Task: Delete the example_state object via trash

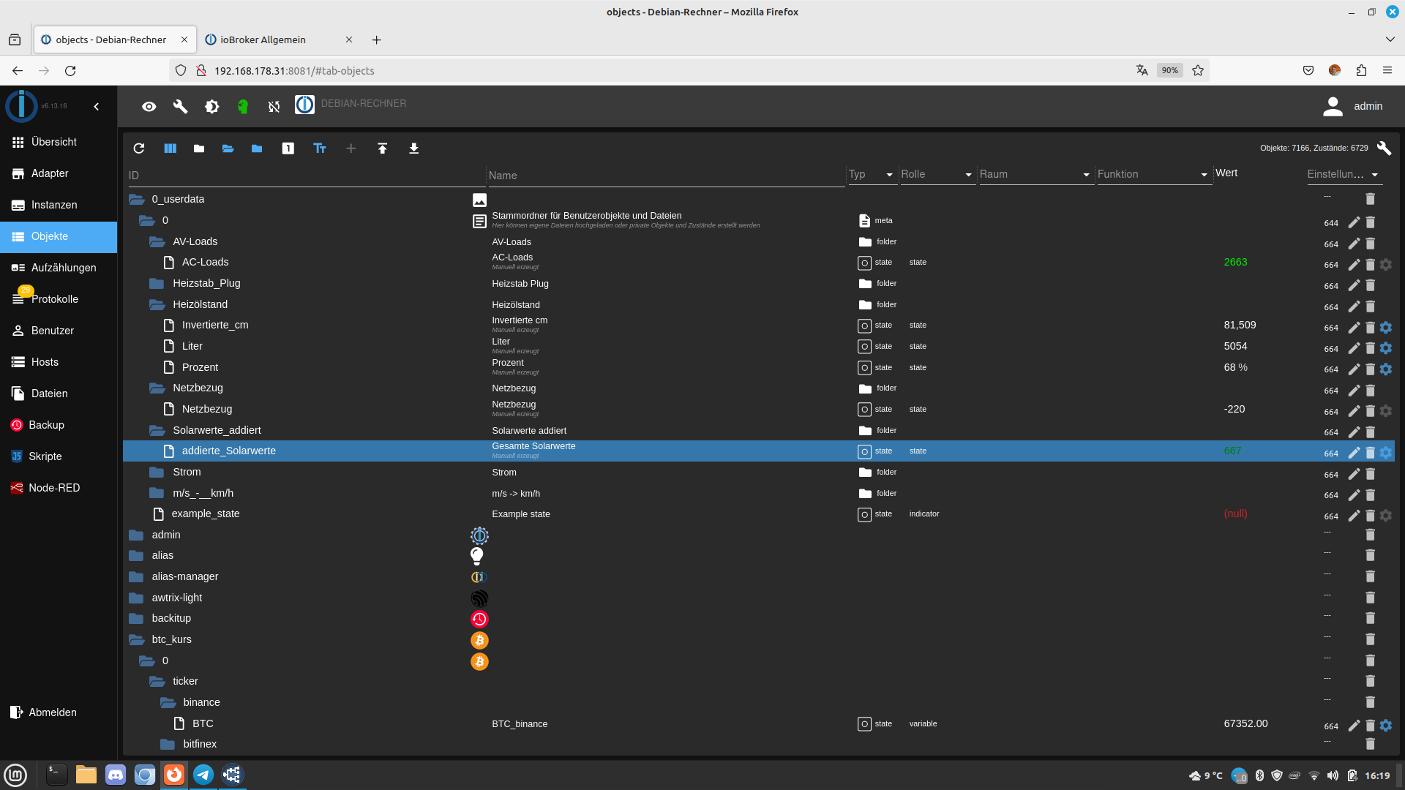Action: pos(1370,516)
